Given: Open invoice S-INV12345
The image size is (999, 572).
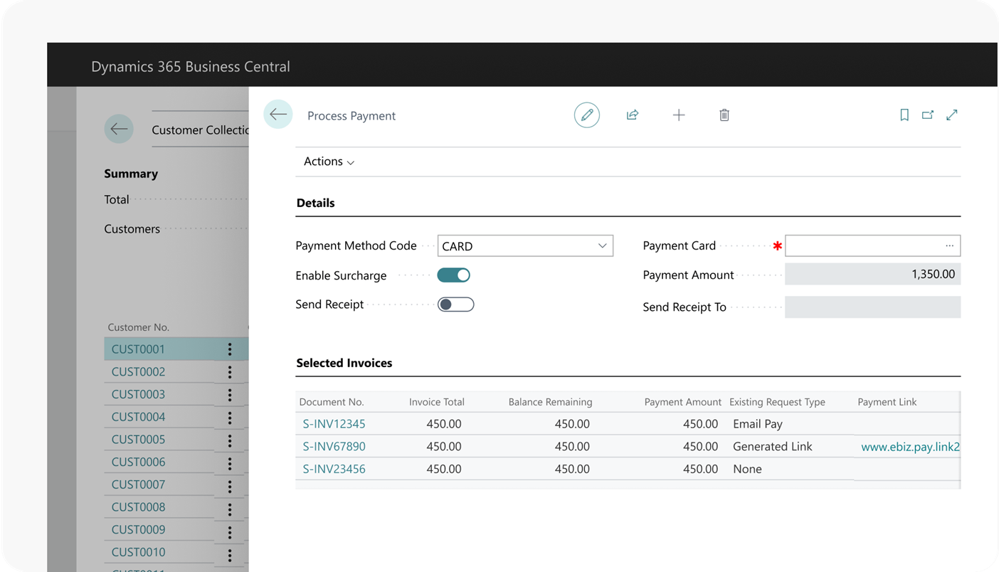Looking at the screenshot, I should [x=334, y=424].
